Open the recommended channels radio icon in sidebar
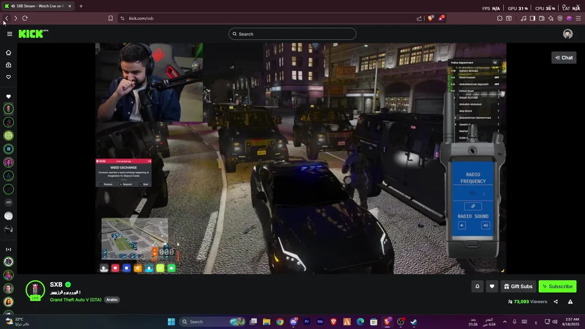Viewport: 585px width, 329px height. click(x=8, y=249)
